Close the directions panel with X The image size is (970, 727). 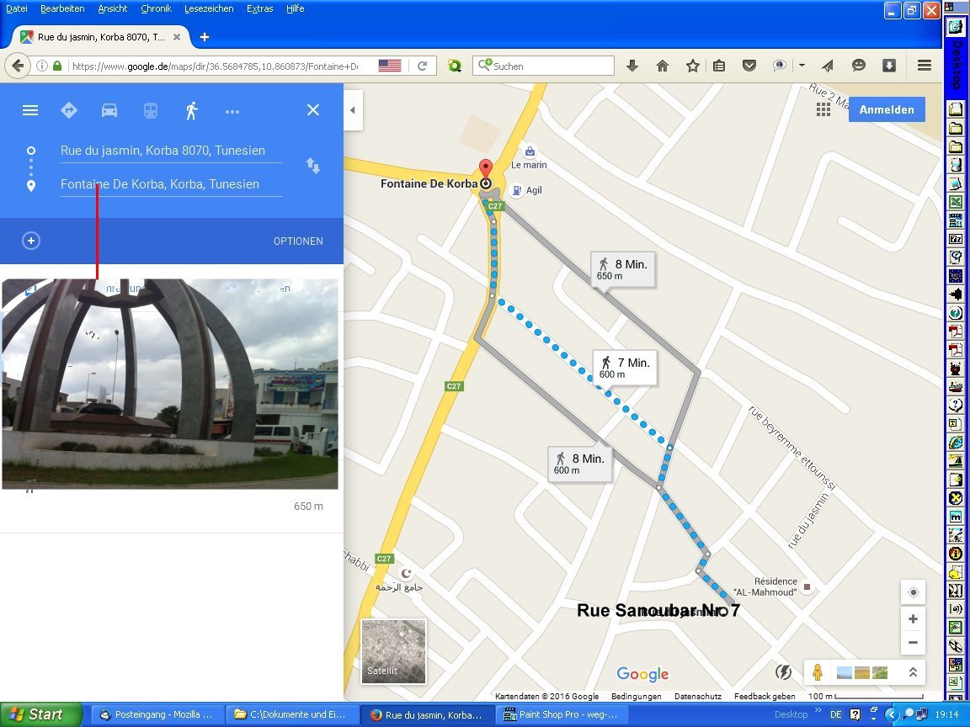313,110
